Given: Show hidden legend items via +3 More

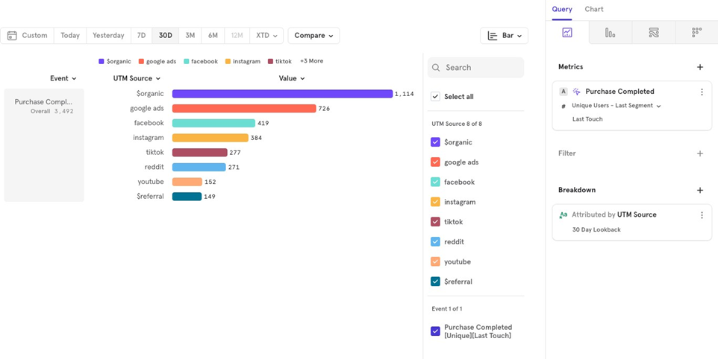Looking at the screenshot, I should click(311, 61).
